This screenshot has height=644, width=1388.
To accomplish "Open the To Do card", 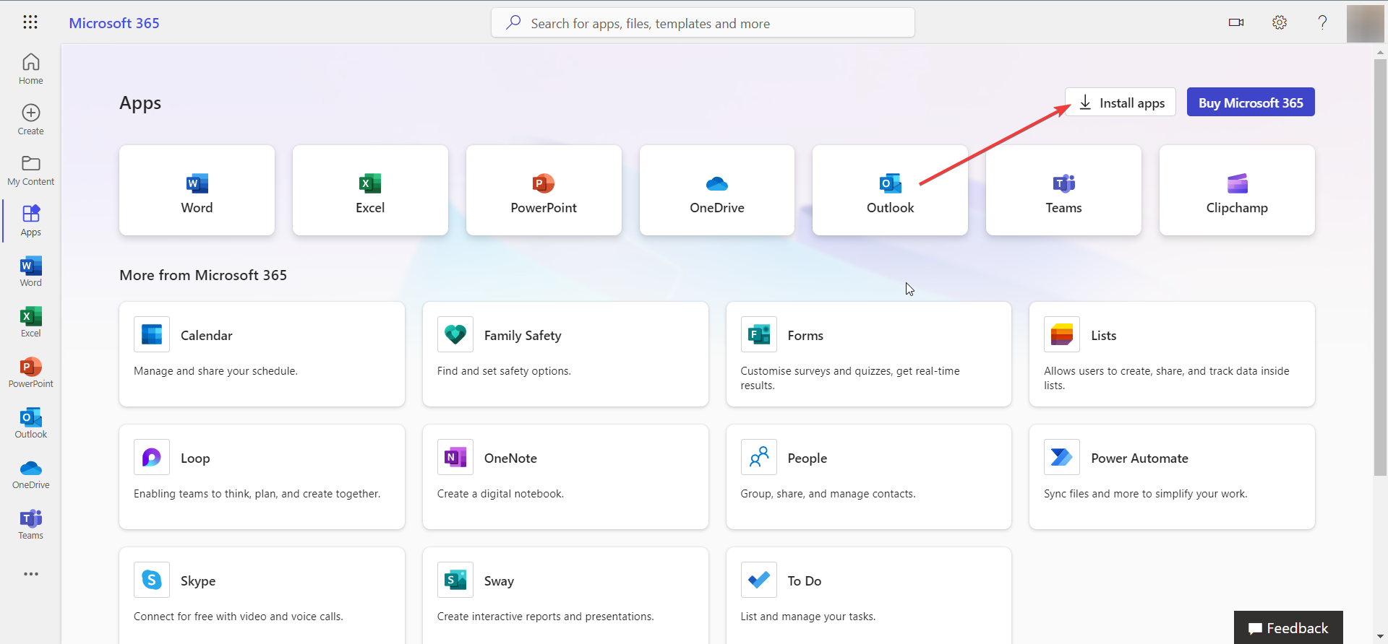I will point(869,596).
